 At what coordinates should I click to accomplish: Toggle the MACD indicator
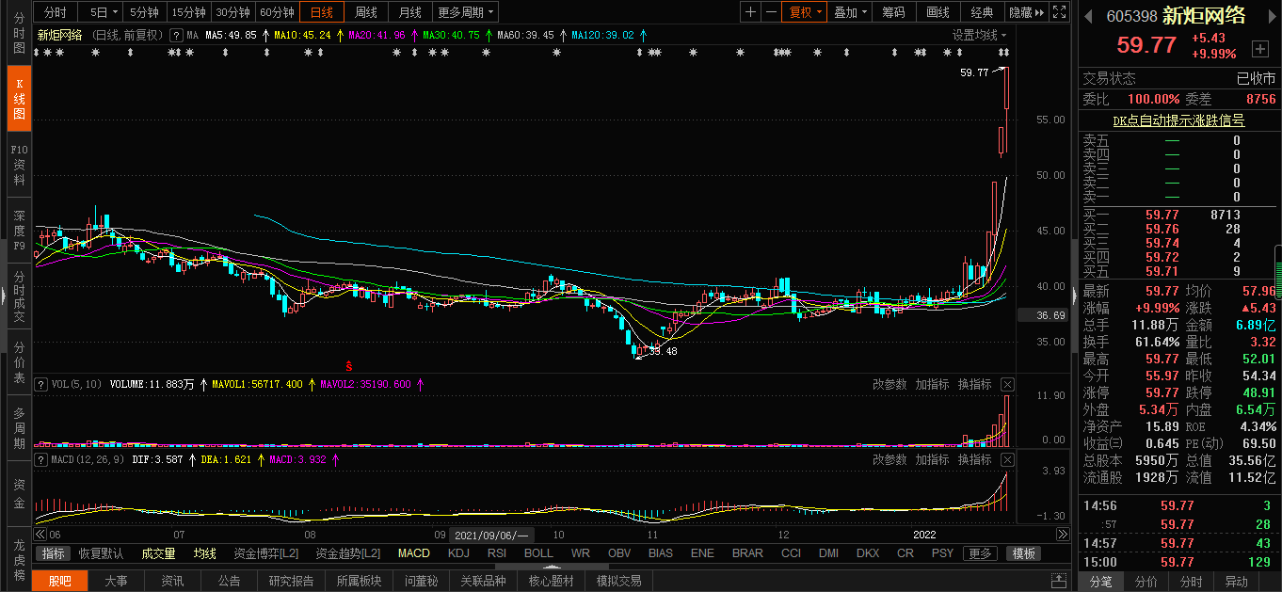point(413,553)
